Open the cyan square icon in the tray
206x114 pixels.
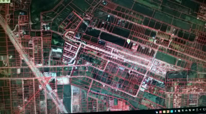pos(172,111)
